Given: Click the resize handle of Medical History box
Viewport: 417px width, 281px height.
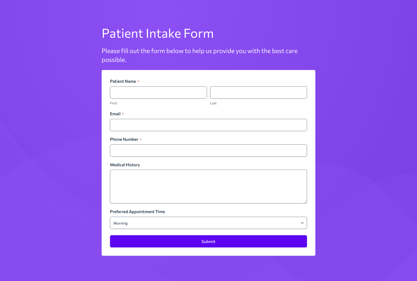Looking at the screenshot, I should (305, 202).
